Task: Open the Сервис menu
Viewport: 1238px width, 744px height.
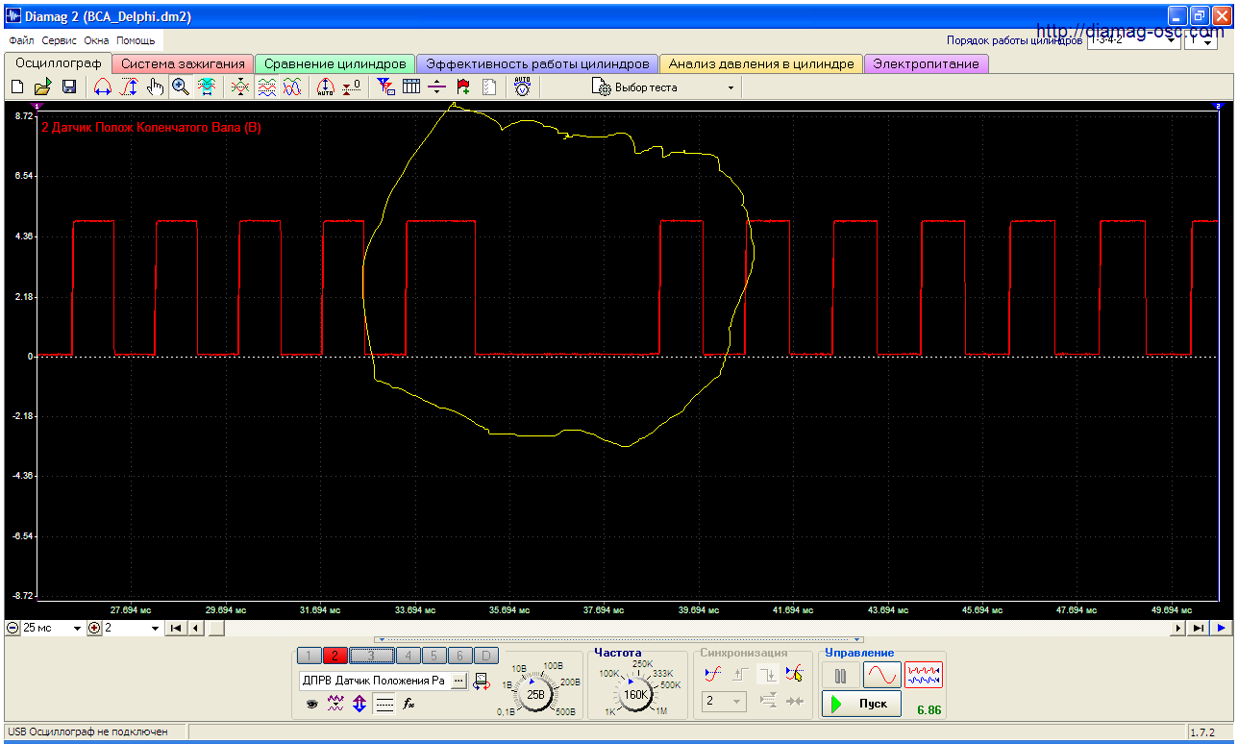Action: 60,41
